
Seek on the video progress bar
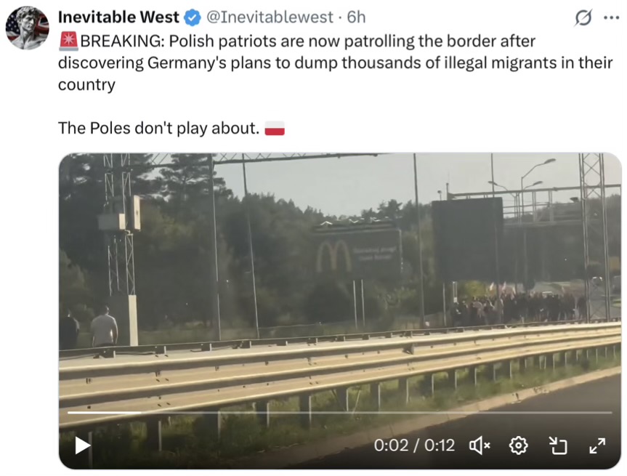tap(339, 412)
